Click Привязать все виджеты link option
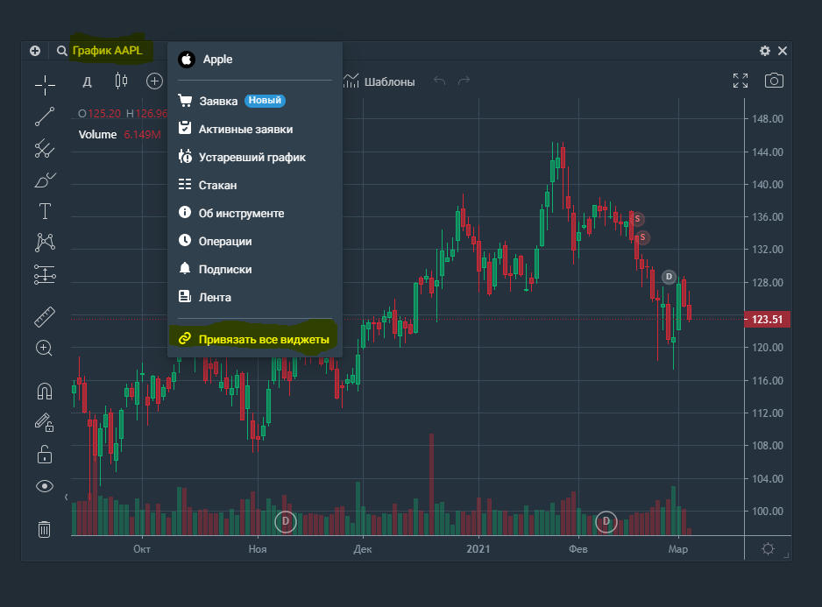The image size is (822, 607). pyautogui.click(x=255, y=339)
